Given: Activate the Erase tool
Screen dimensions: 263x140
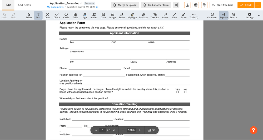Looking at the screenshot, I should [122, 15].
